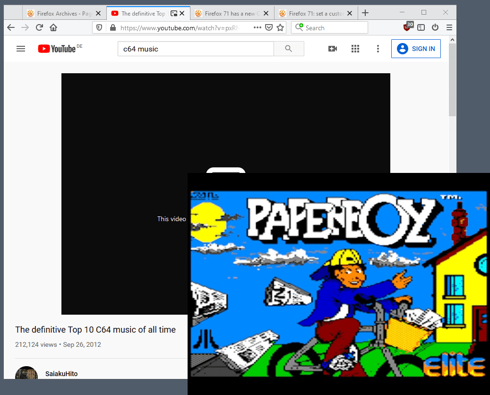Close the Firefox 71 has a new tab
The width and height of the screenshot is (490, 395).
266,13
